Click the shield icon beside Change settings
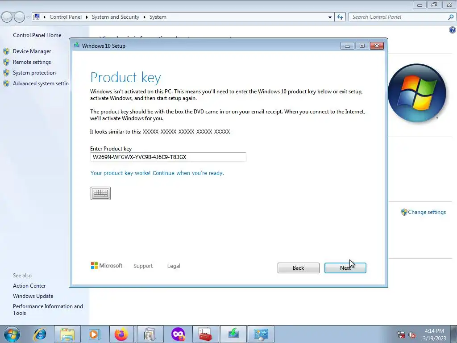The width and height of the screenshot is (457, 343). [x=404, y=212]
